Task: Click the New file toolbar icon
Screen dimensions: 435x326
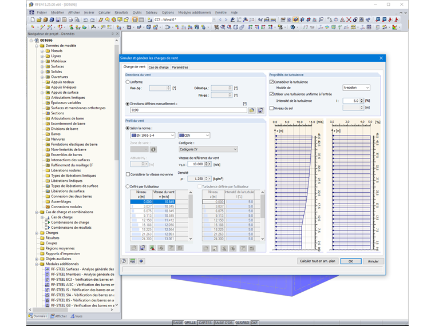Action: point(33,19)
